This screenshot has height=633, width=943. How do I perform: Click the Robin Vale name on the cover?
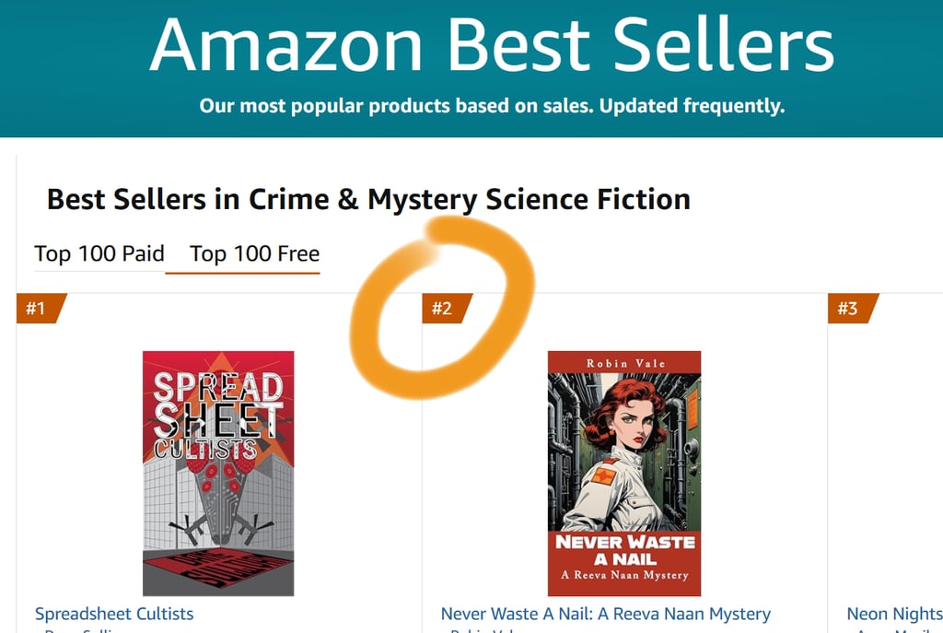[x=623, y=363]
